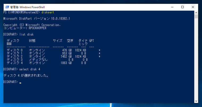Click the 'list disk' command text
This screenshot has height=107, width=202.
26,35
